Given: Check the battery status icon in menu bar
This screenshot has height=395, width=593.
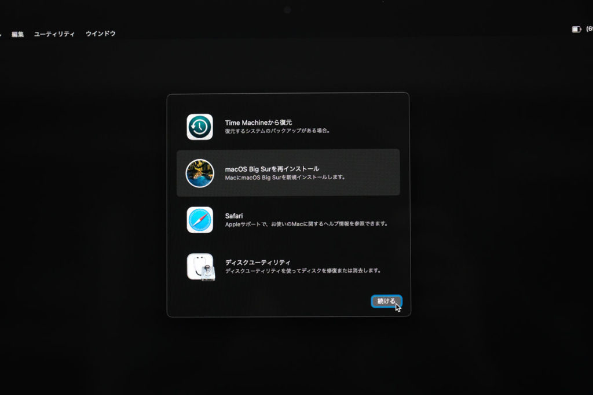Looking at the screenshot, I should pos(576,29).
